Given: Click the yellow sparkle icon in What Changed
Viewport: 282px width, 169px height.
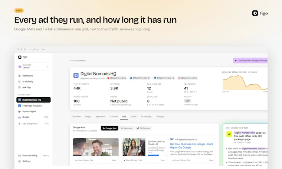Looking at the screenshot, I should 229,134.
